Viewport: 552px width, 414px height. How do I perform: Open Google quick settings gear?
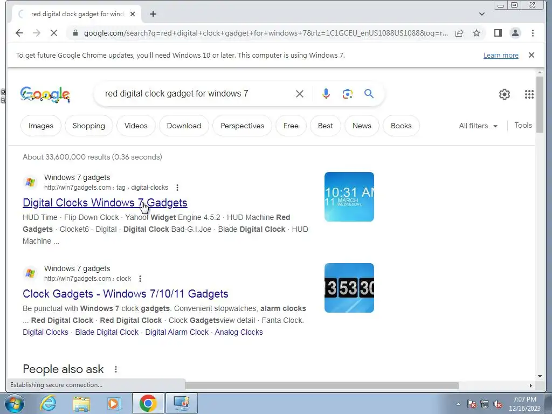(505, 94)
